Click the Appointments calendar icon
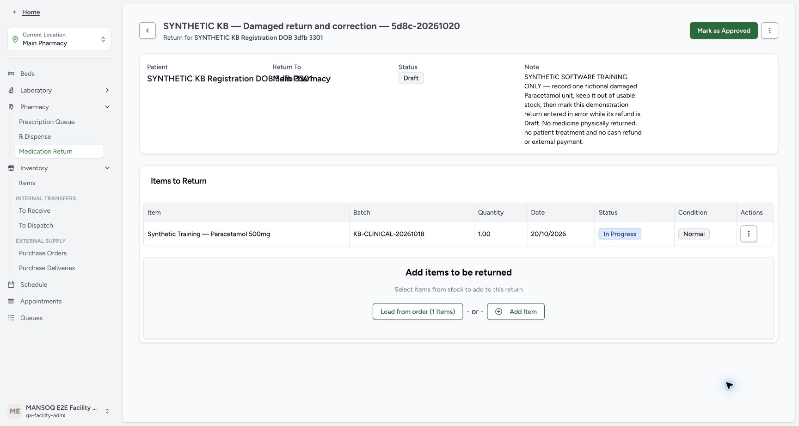The height and width of the screenshot is (426, 799). [11, 301]
